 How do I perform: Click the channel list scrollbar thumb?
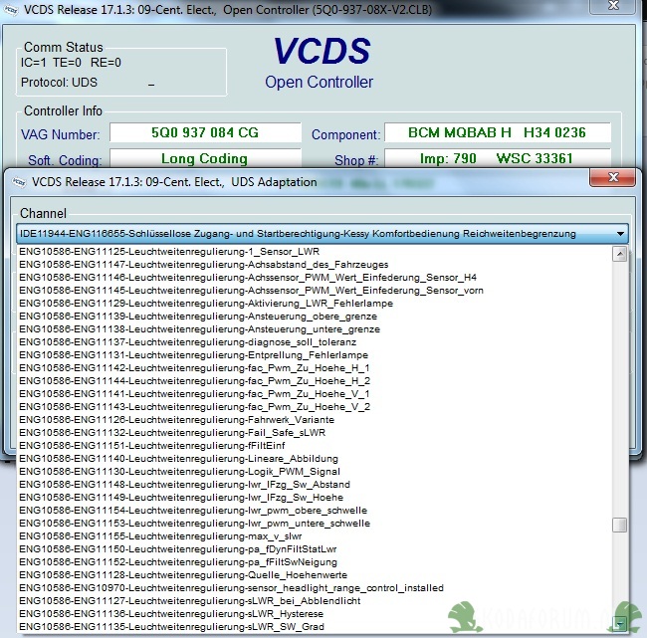pyautogui.click(x=619, y=526)
